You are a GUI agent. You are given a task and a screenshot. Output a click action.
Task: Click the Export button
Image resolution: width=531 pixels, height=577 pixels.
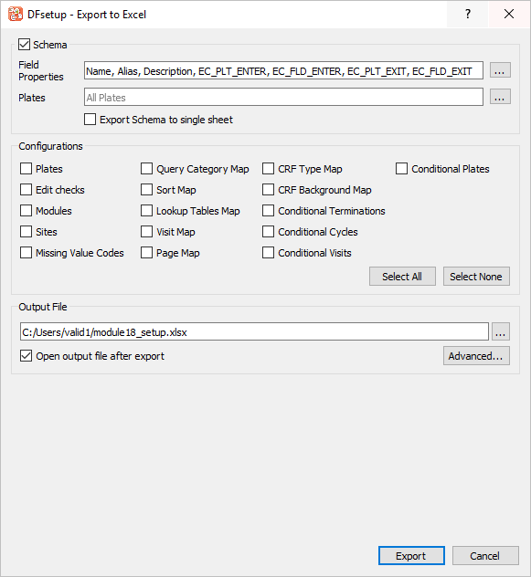(x=411, y=556)
